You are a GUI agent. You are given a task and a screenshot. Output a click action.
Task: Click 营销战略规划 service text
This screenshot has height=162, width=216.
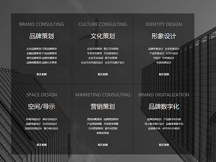94,119
